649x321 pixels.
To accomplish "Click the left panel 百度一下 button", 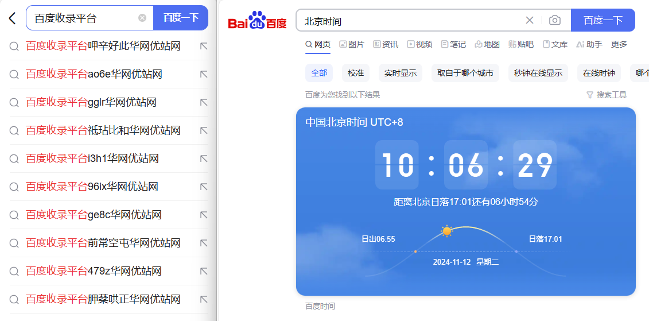I will click(x=181, y=18).
